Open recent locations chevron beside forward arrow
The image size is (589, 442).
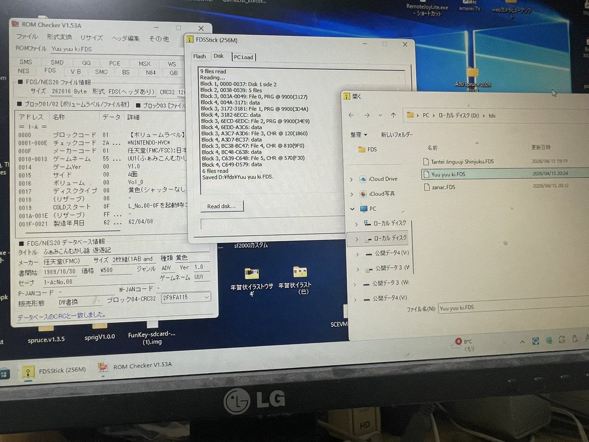pos(380,115)
